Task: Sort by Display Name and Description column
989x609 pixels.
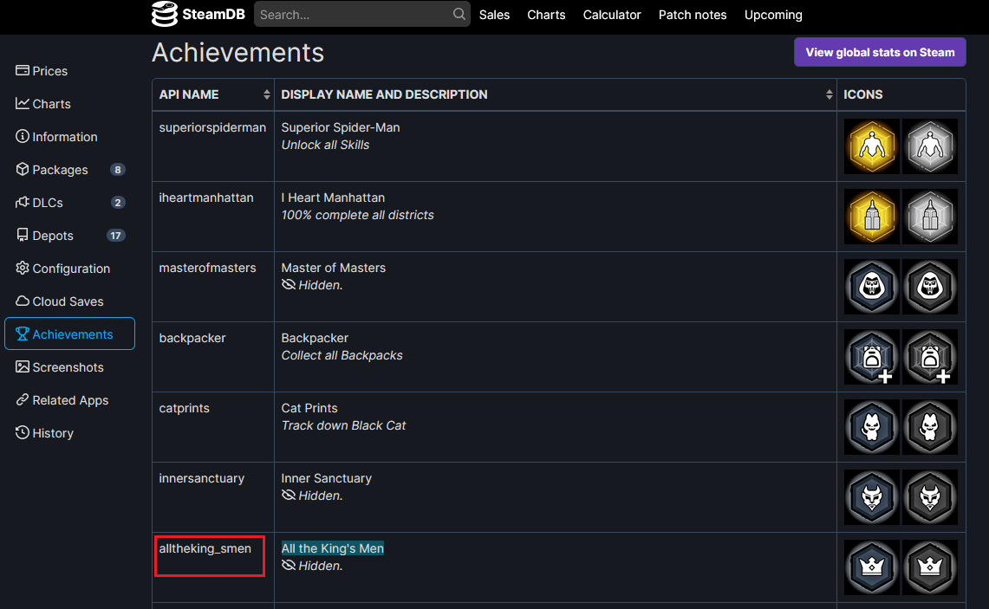Action: [556, 94]
